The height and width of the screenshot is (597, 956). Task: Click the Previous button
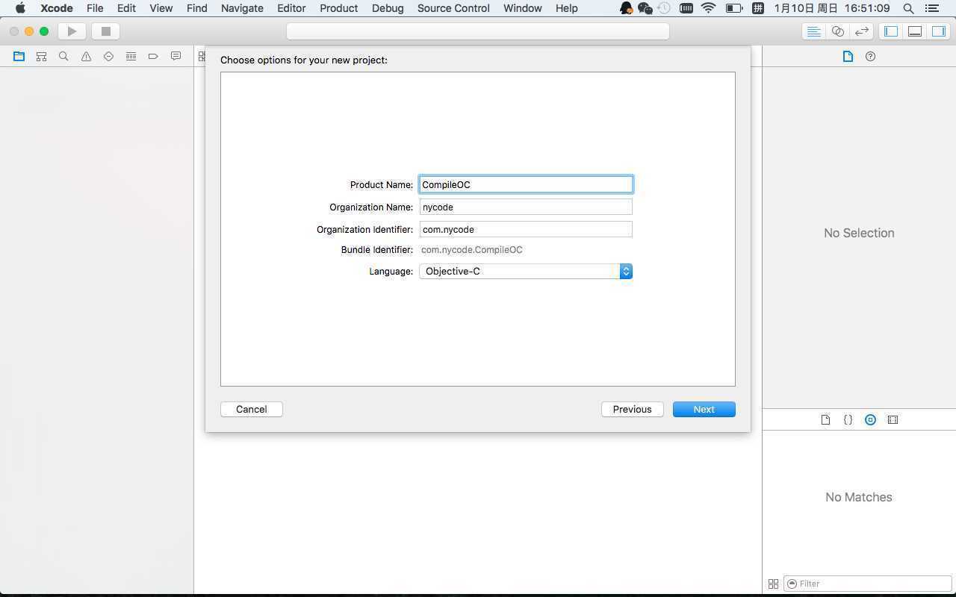pyautogui.click(x=632, y=409)
